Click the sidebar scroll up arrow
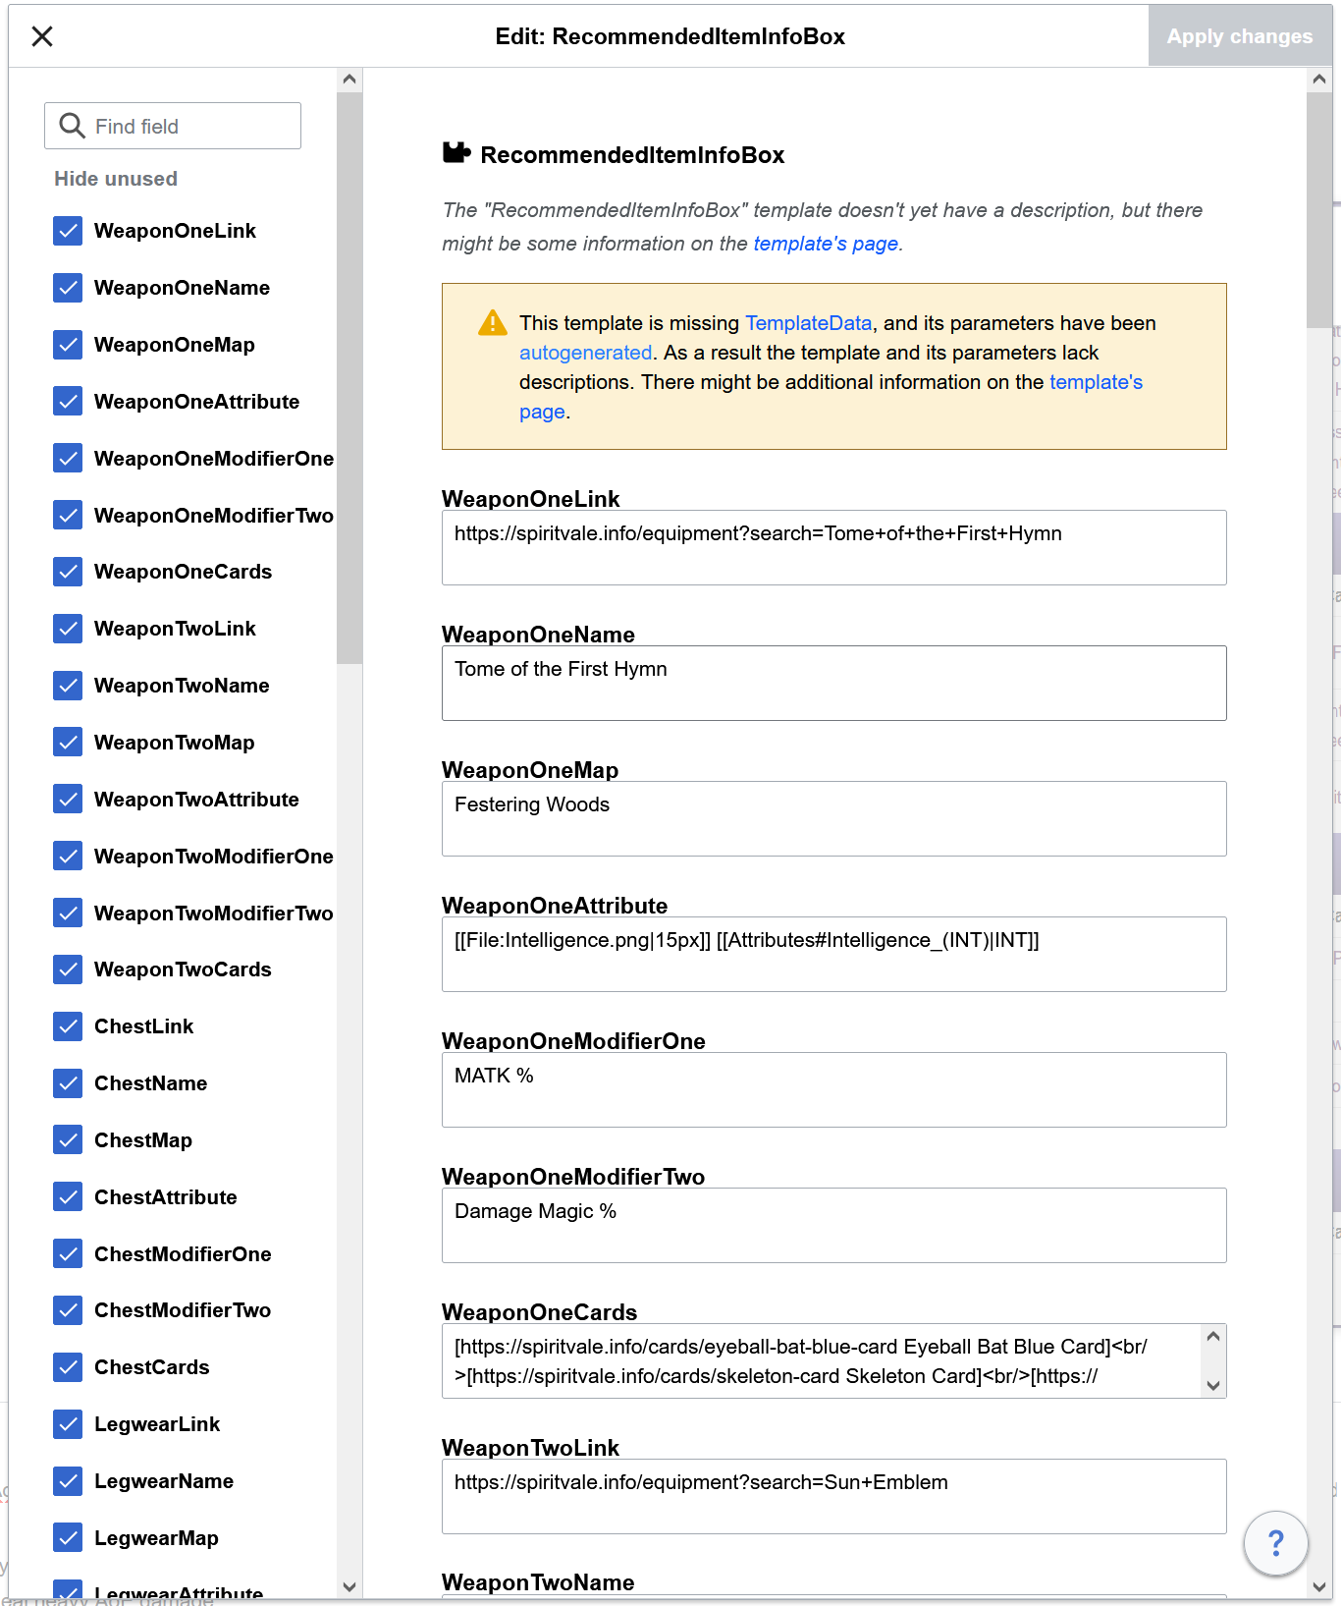This screenshot has width=1341, height=1606. pos(349,80)
